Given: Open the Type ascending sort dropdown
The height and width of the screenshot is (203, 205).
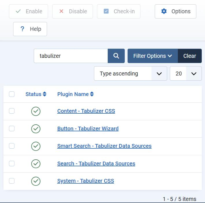Looking at the screenshot, I should click(x=131, y=73).
